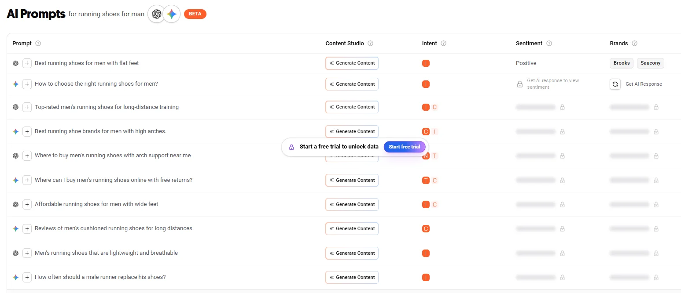This screenshot has height=293, width=681.
Task: Expand the 'arch support near me' prompt
Action: 27,156
